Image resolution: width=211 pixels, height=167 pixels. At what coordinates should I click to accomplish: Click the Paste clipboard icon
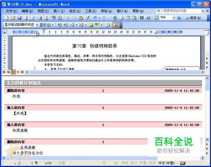pos(81,18)
